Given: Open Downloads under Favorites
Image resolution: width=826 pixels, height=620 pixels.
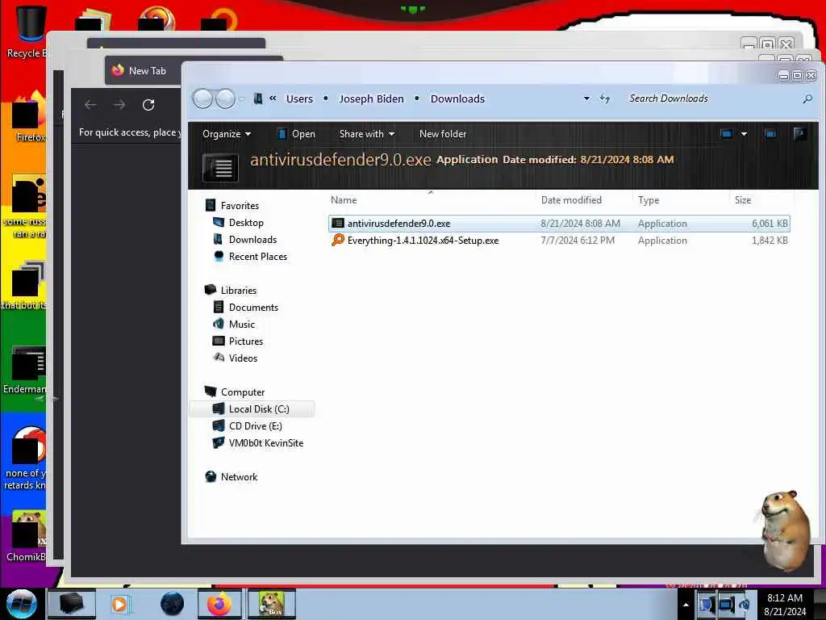Looking at the screenshot, I should tap(252, 239).
